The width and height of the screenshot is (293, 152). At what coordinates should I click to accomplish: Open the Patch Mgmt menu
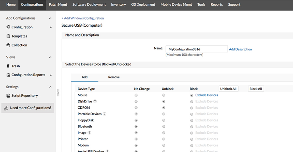(x=58, y=4)
